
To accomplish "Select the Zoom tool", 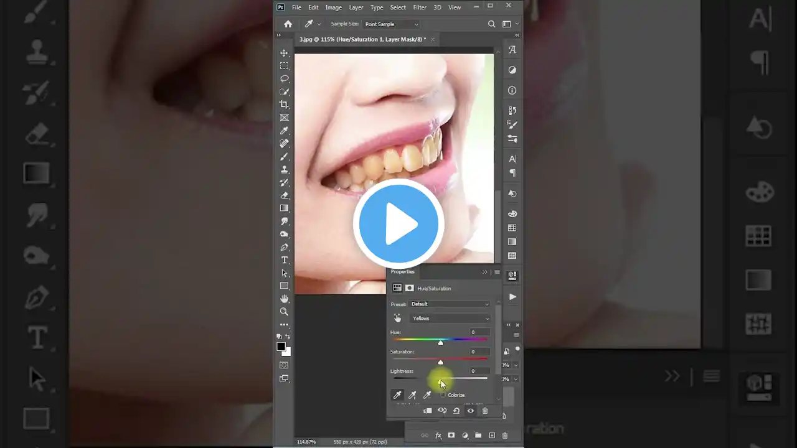I will [285, 311].
